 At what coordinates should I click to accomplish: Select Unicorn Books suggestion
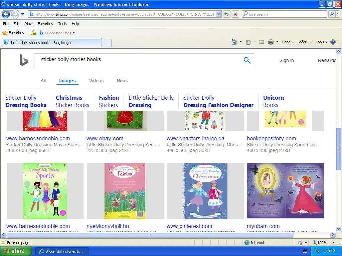(274, 101)
